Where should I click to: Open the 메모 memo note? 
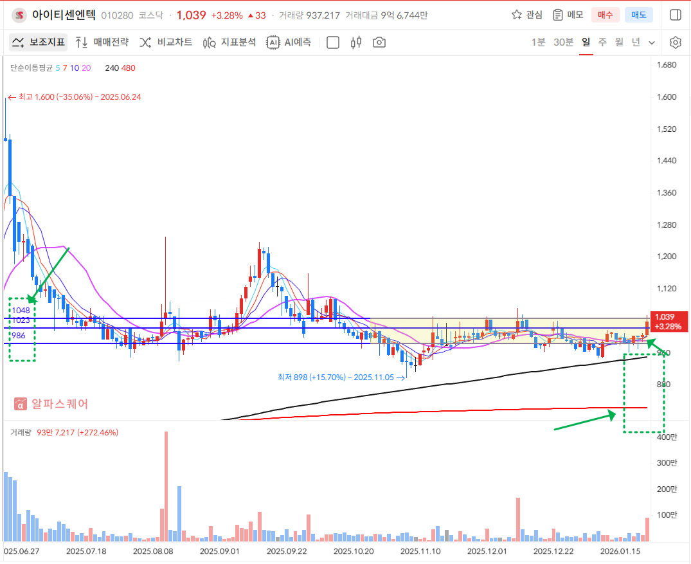(568, 15)
